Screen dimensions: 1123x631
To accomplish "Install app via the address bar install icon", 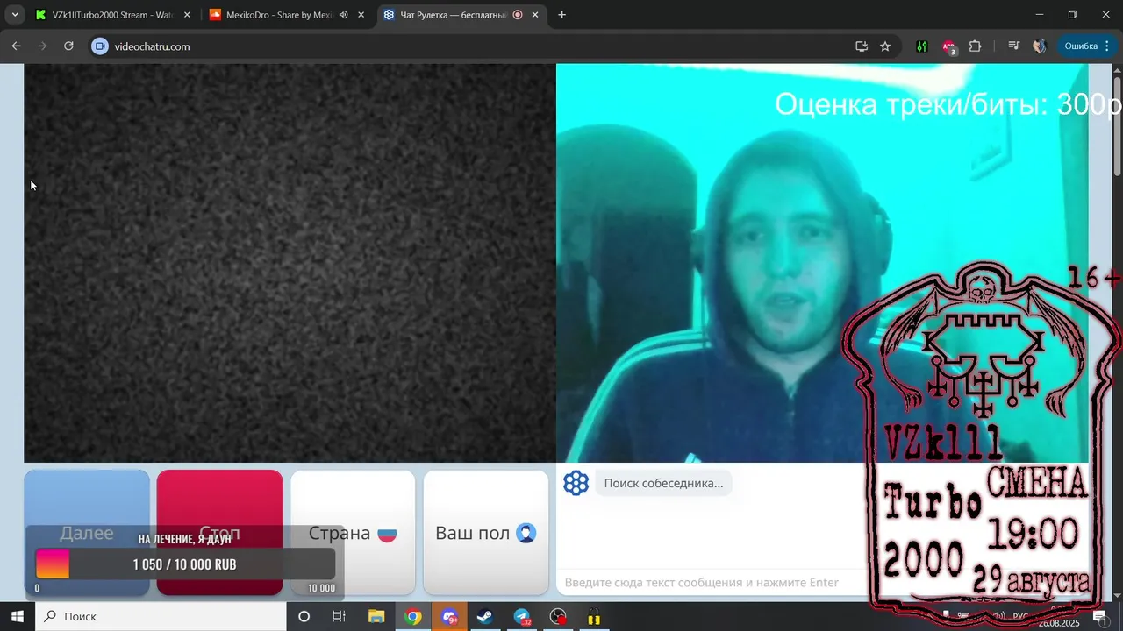I will [862, 46].
